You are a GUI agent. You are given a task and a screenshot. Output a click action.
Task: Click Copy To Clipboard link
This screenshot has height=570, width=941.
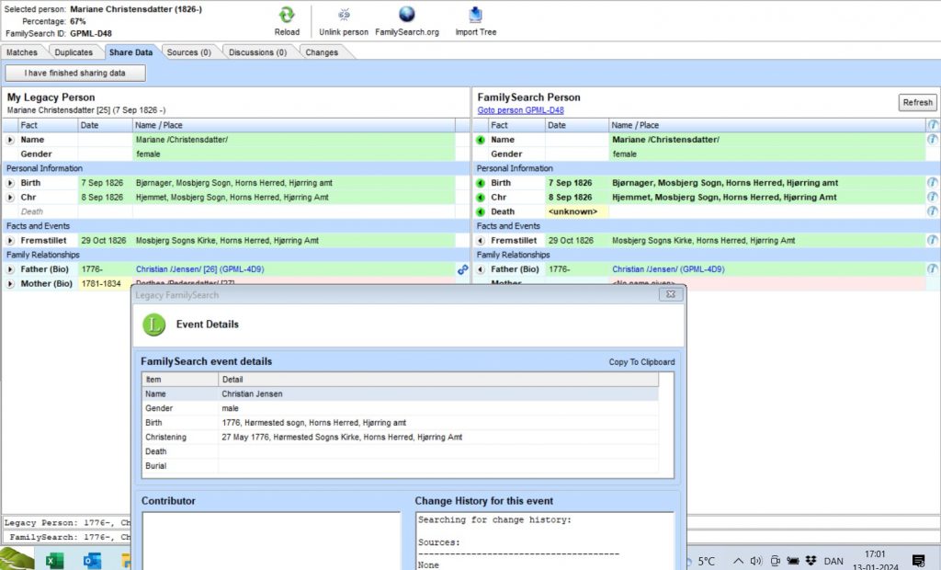(641, 362)
